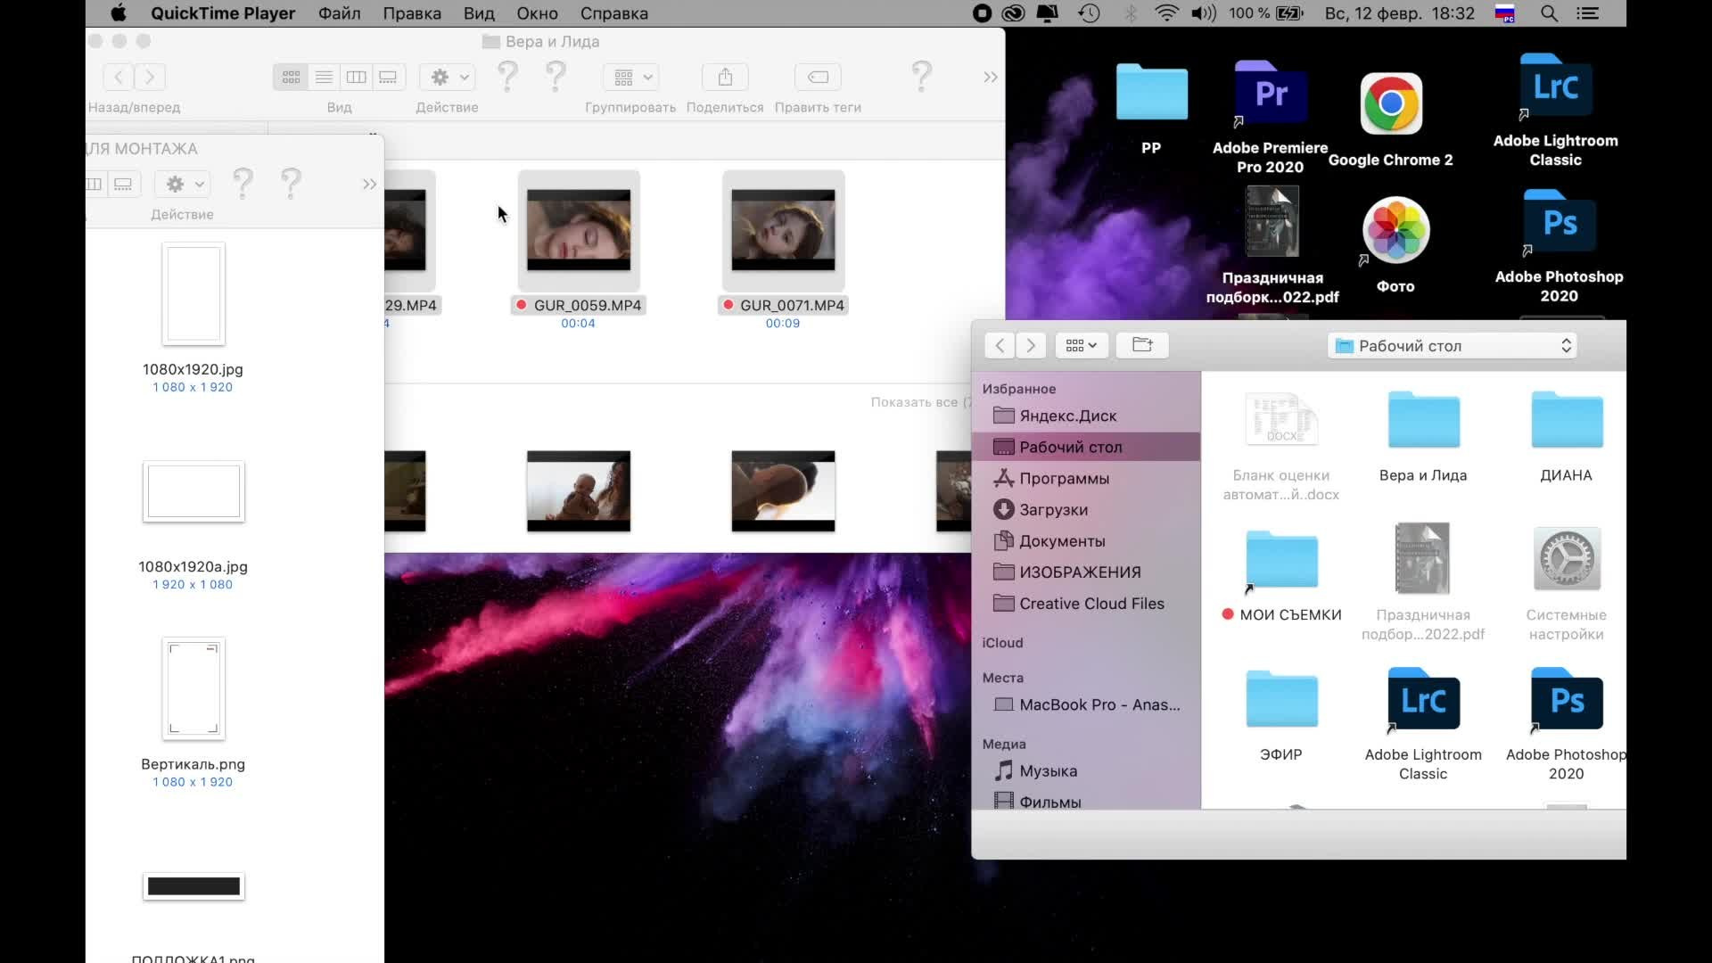Click the Править теги tag icon

[818, 78]
